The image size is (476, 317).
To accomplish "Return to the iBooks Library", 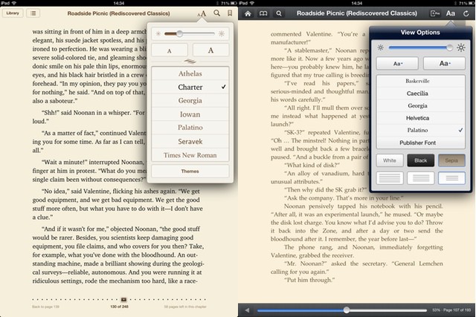I will click(11, 13).
